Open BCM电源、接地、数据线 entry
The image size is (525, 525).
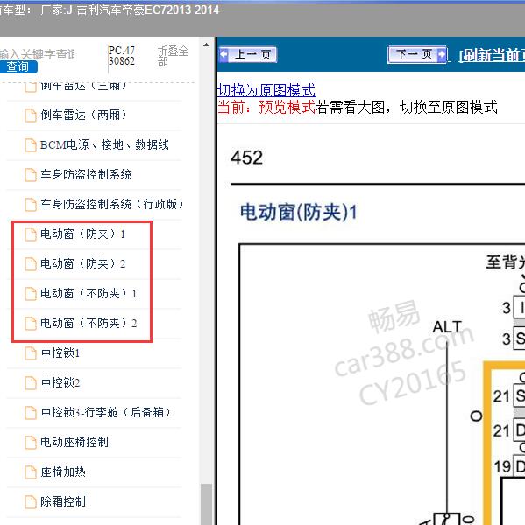pos(104,144)
